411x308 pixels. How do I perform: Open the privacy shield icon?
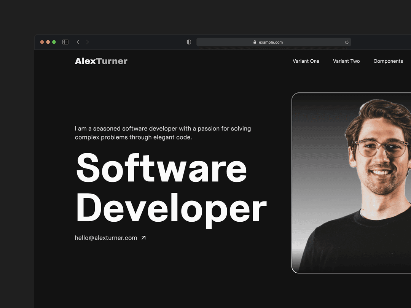click(x=189, y=42)
